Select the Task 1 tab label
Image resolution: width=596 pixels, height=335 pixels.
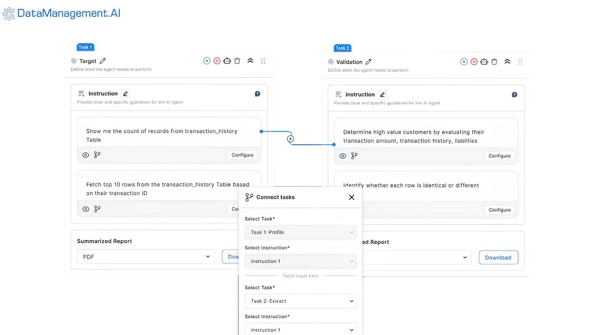pos(85,47)
